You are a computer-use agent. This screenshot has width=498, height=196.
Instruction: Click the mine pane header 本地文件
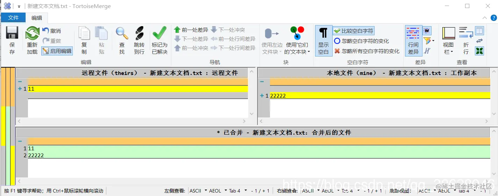(374, 73)
